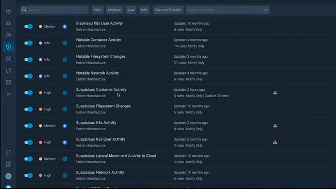Expand sidebar with double-chevron icon
The image size is (336, 189).
[x=8, y=94]
